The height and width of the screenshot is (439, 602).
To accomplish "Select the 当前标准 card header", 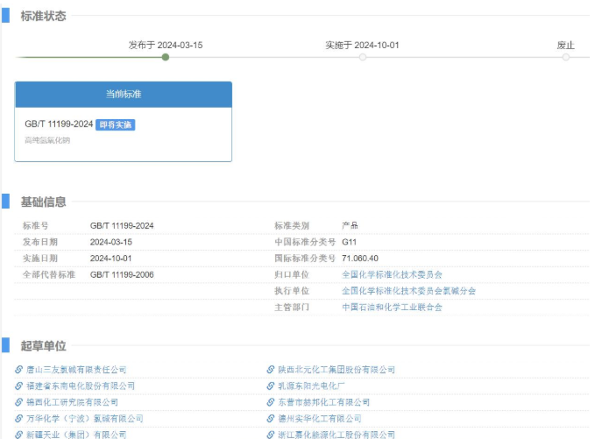I will point(124,94).
